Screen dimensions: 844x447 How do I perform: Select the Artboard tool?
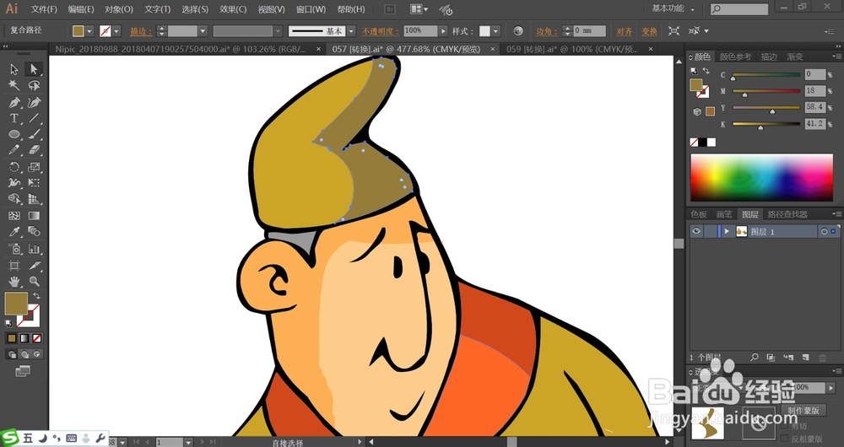tap(14, 265)
